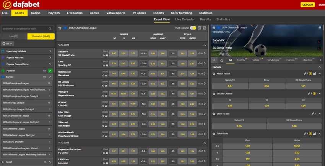This screenshot has height=166, width=325.
Task: Switch to second list layout icon
Action: (x=205, y=28)
